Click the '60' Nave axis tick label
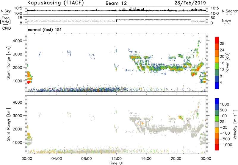 (x=213, y=18)
